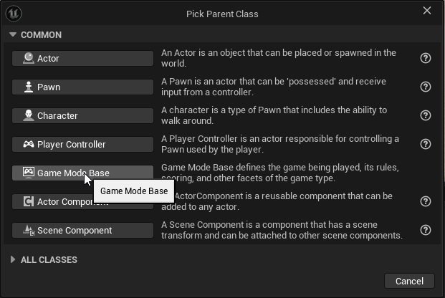Click the Actor Component icon
This screenshot has width=445, height=298.
(29, 201)
